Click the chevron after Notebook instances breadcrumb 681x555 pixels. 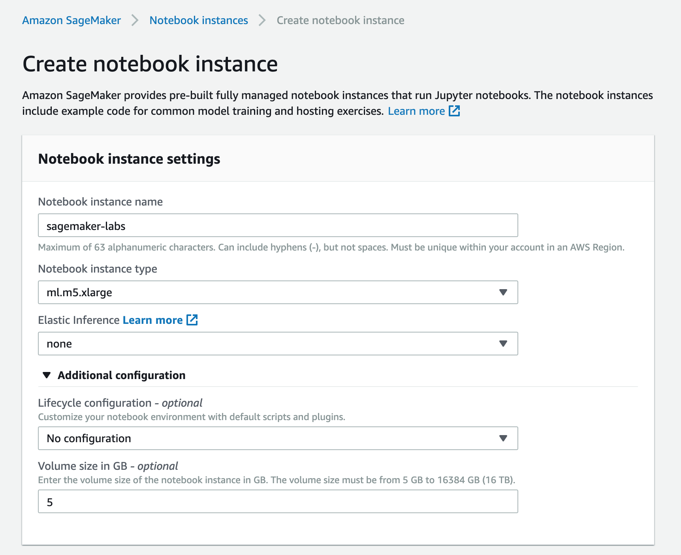coord(262,20)
